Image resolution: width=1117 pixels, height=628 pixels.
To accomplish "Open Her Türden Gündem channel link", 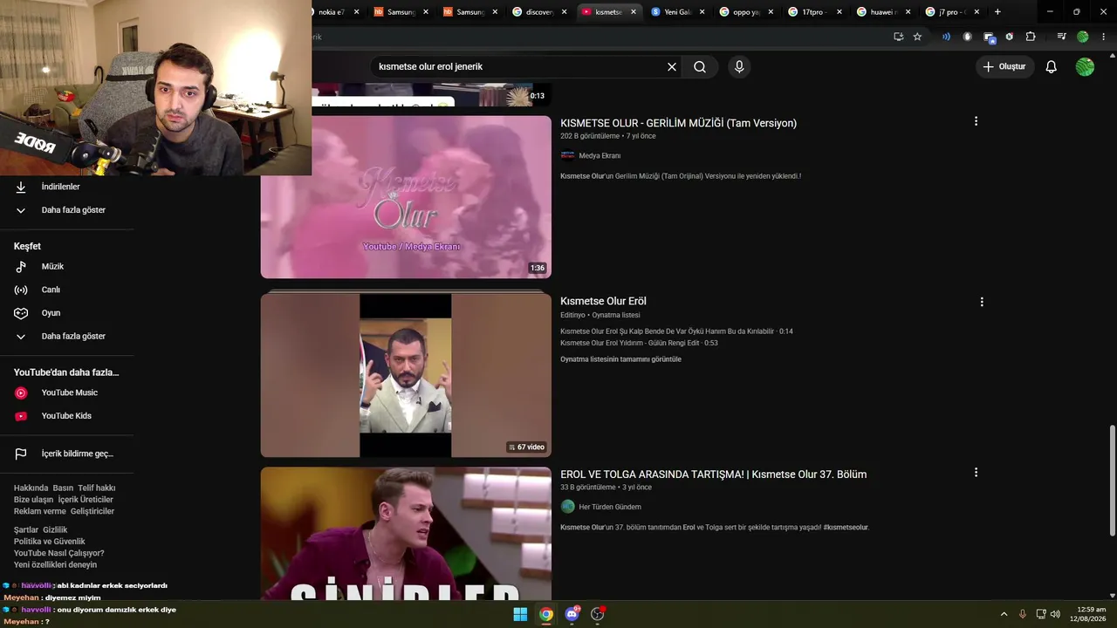I will [x=610, y=507].
